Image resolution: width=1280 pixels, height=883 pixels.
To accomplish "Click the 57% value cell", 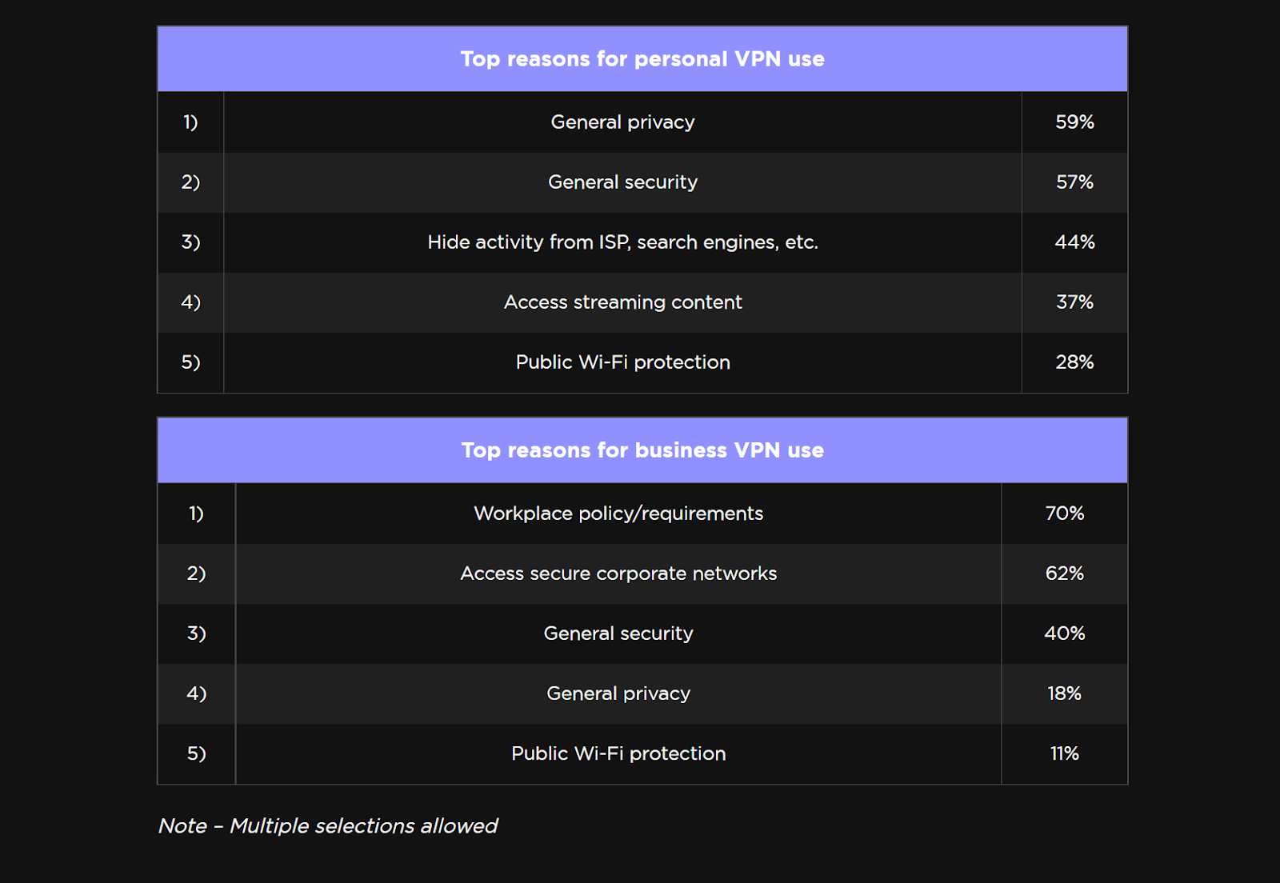I will tap(1074, 182).
